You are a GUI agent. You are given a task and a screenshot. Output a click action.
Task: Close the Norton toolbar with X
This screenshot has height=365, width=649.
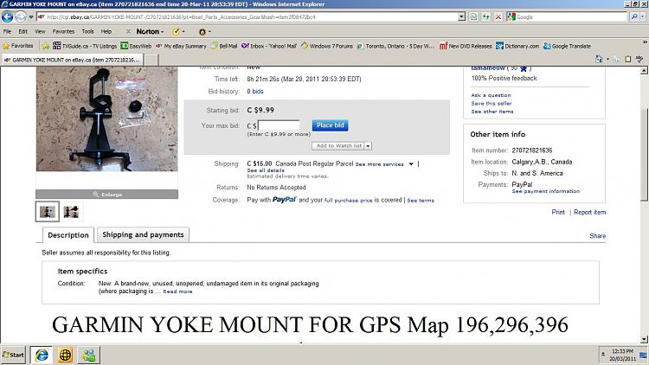click(128, 31)
